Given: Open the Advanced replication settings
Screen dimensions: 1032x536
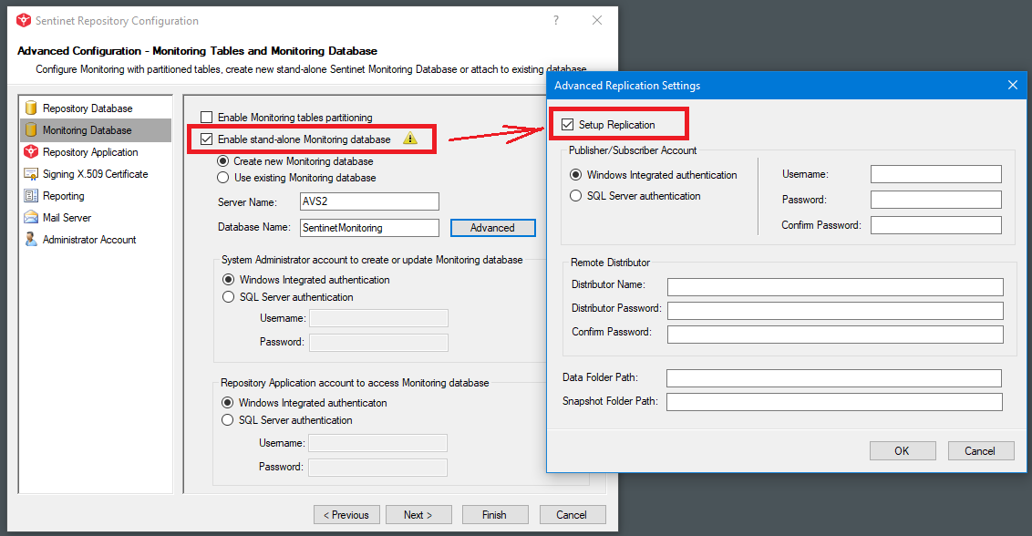Looking at the screenshot, I should (x=492, y=227).
